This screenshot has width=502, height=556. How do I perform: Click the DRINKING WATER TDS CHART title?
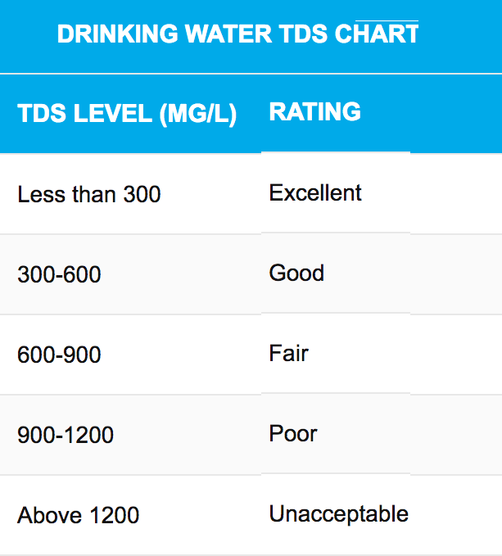tap(237, 34)
